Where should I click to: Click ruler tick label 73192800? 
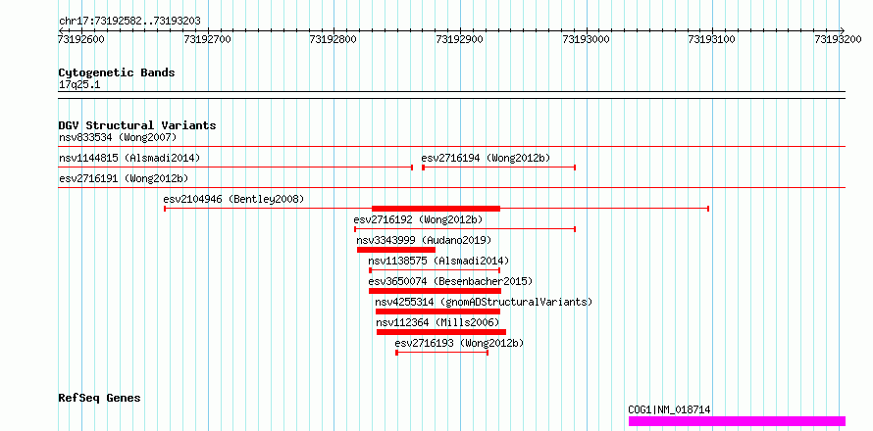[333, 39]
